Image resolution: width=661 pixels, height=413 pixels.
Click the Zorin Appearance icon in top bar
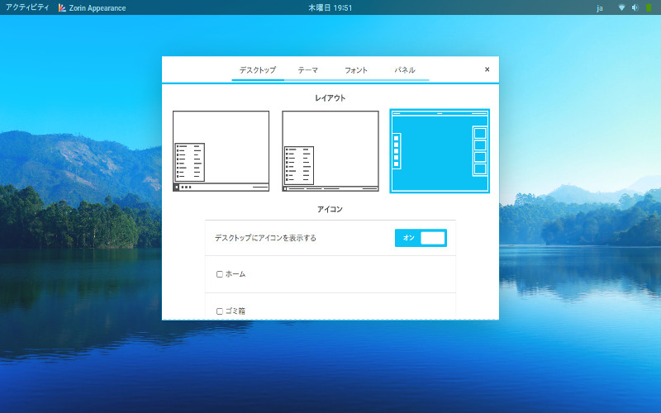click(62, 7)
